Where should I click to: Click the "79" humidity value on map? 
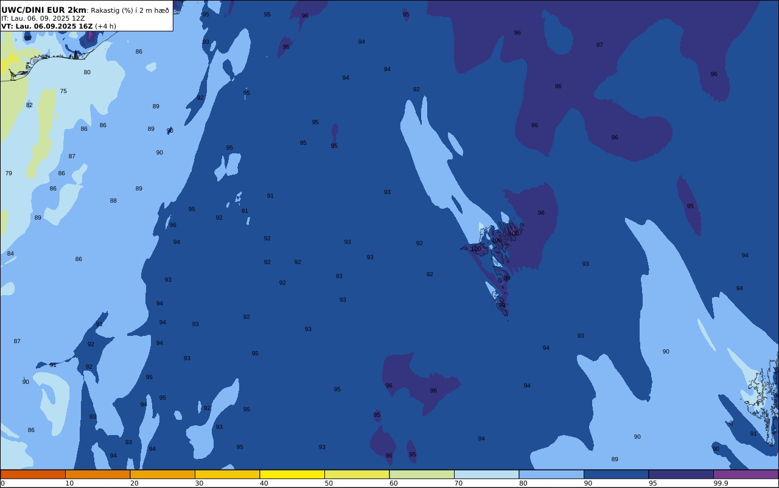point(9,173)
